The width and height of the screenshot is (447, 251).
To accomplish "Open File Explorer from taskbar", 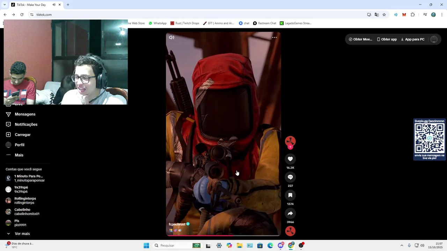I will click(x=239, y=245).
